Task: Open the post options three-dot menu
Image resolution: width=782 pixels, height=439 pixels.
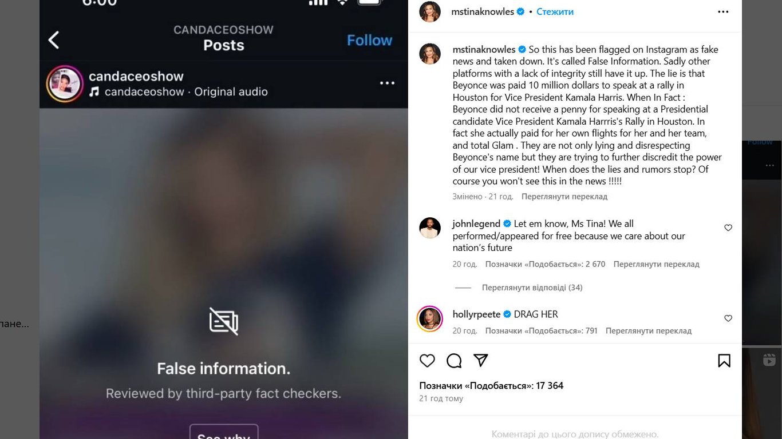Action: coord(724,11)
